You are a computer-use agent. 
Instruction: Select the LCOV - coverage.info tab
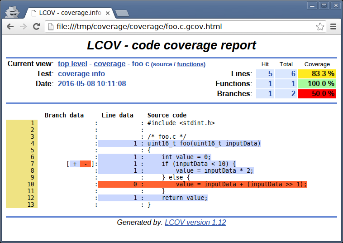(70, 13)
